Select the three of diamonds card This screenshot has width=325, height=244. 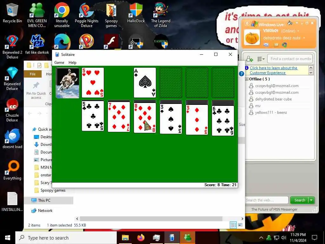click(197, 120)
